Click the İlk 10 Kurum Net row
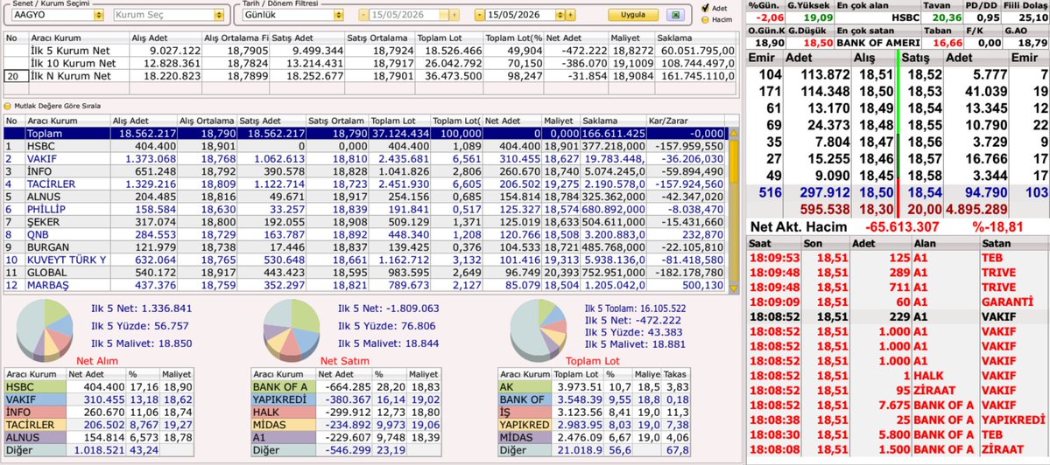The width and height of the screenshot is (1050, 465). [370, 64]
